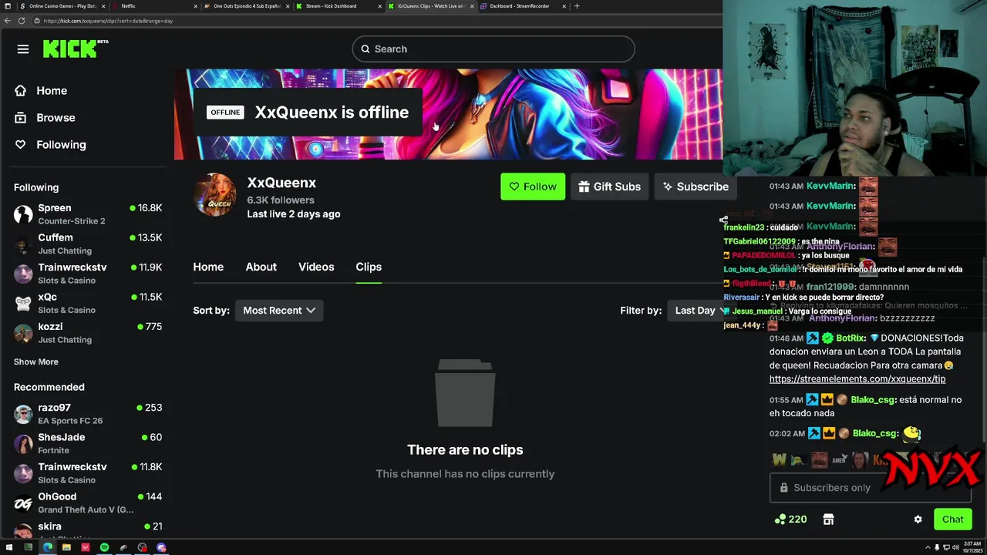Image resolution: width=987 pixels, height=555 pixels.
Task: Expand the Most Recent sort dropdown
Action: coord(279,311)
